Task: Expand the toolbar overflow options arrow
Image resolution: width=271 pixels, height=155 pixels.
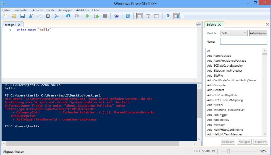Action: [183, 17]
